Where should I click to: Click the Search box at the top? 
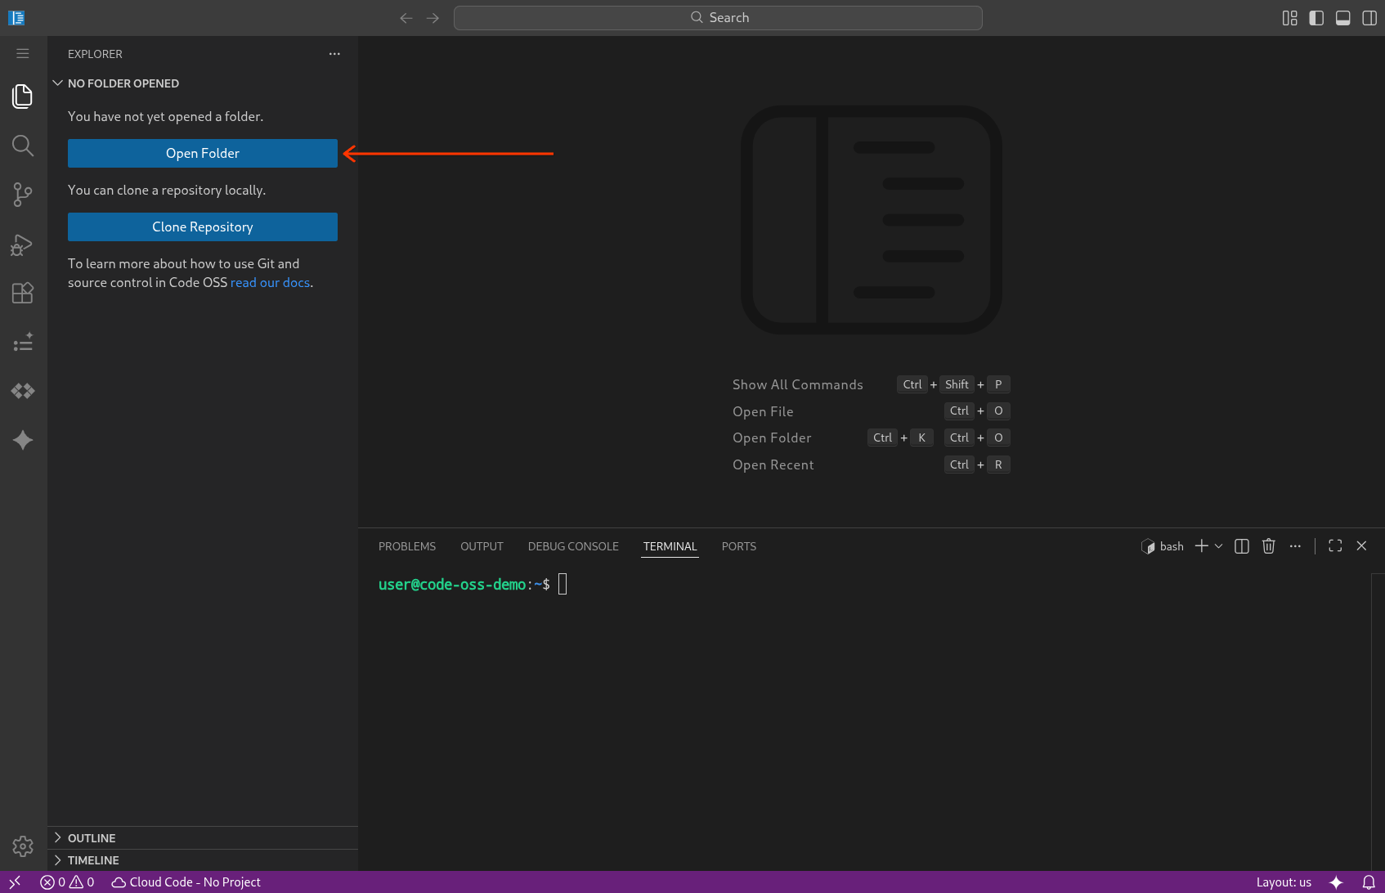pos(718,17)
